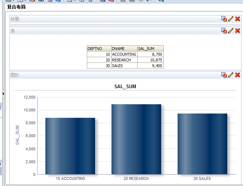Click the 20 RESEARCH axis label
243x186 pixels.
pyautogui.click(x=136, y=179)
